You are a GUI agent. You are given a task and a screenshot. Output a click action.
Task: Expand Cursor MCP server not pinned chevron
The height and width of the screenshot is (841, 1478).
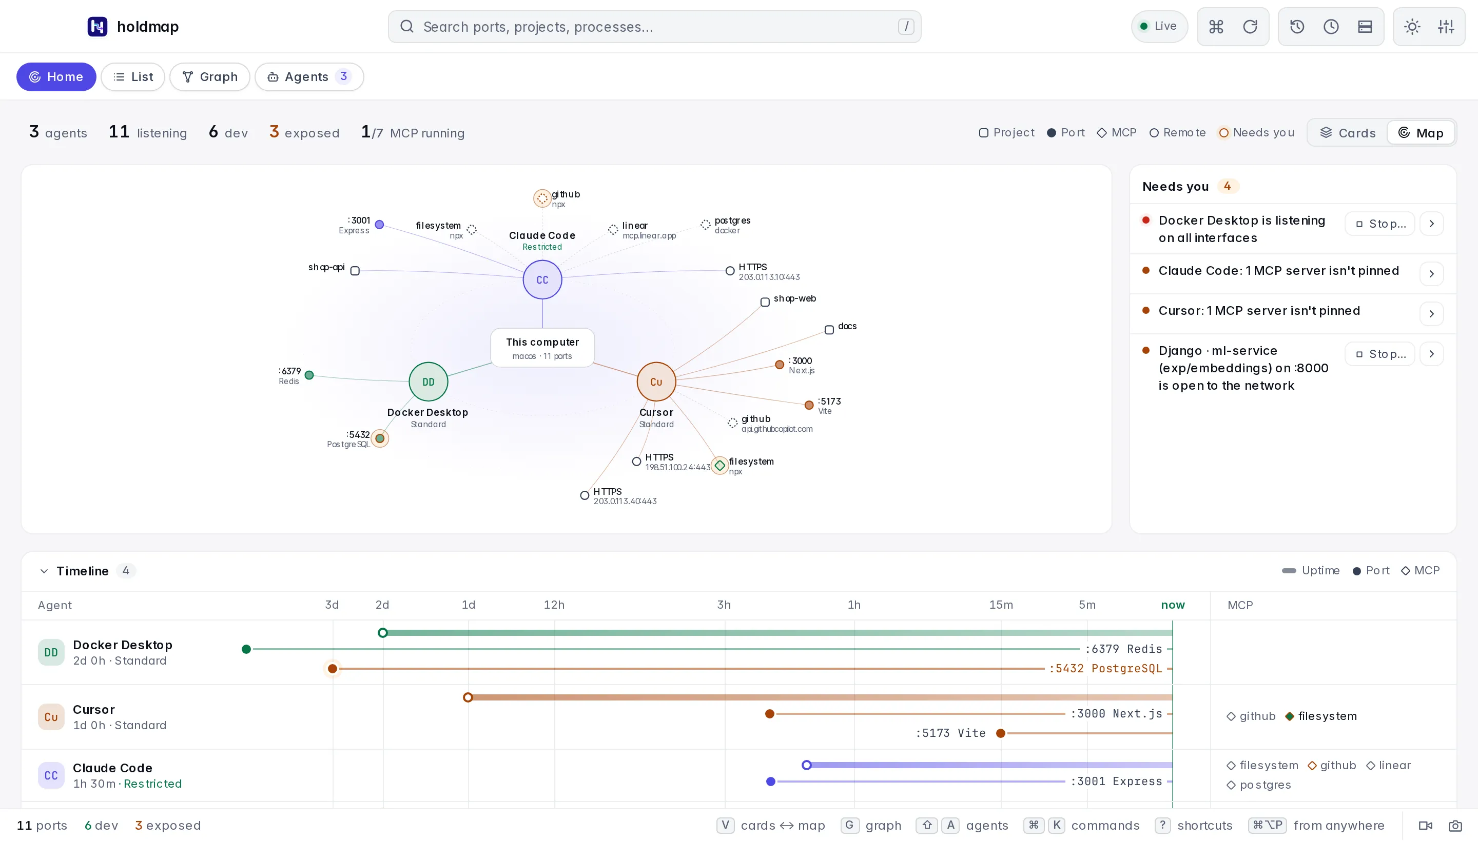pos(1431,314)
